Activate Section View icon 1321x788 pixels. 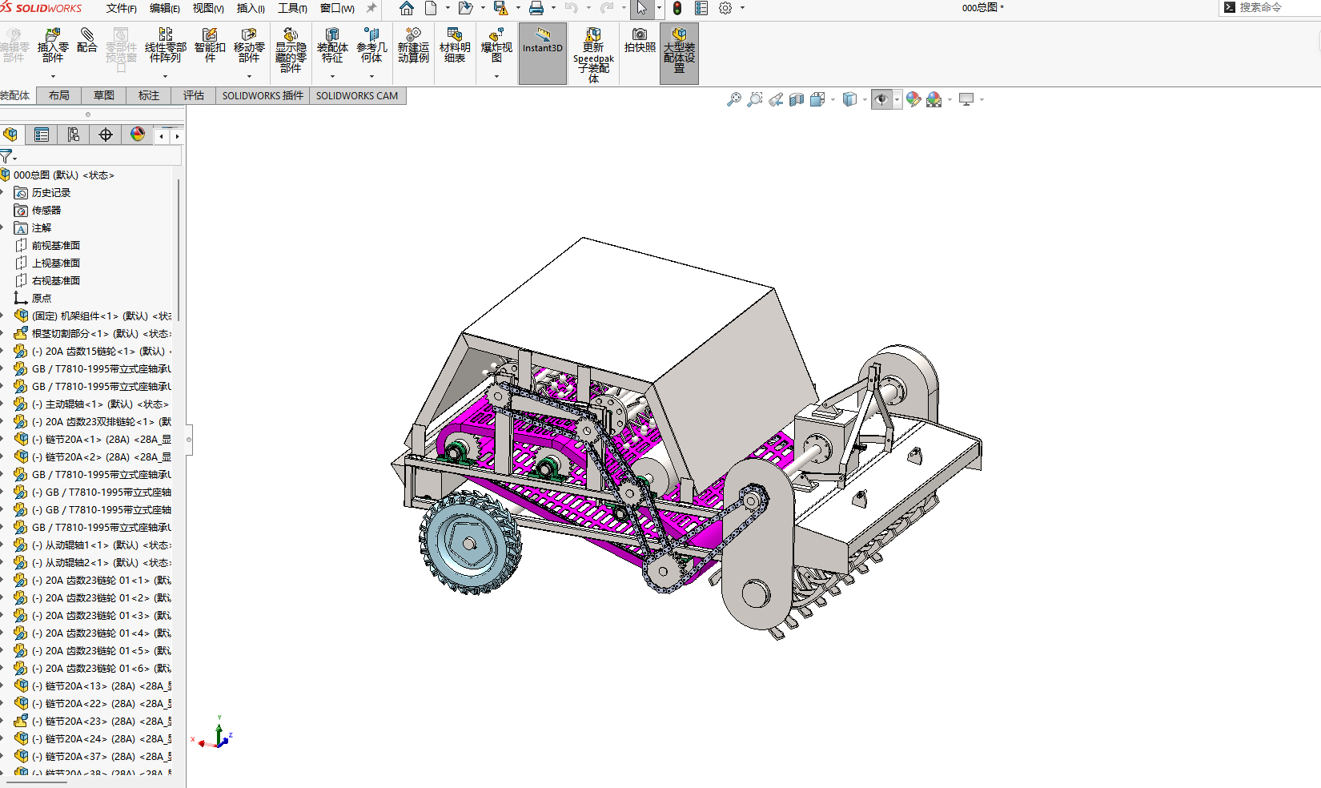(796, 99)
